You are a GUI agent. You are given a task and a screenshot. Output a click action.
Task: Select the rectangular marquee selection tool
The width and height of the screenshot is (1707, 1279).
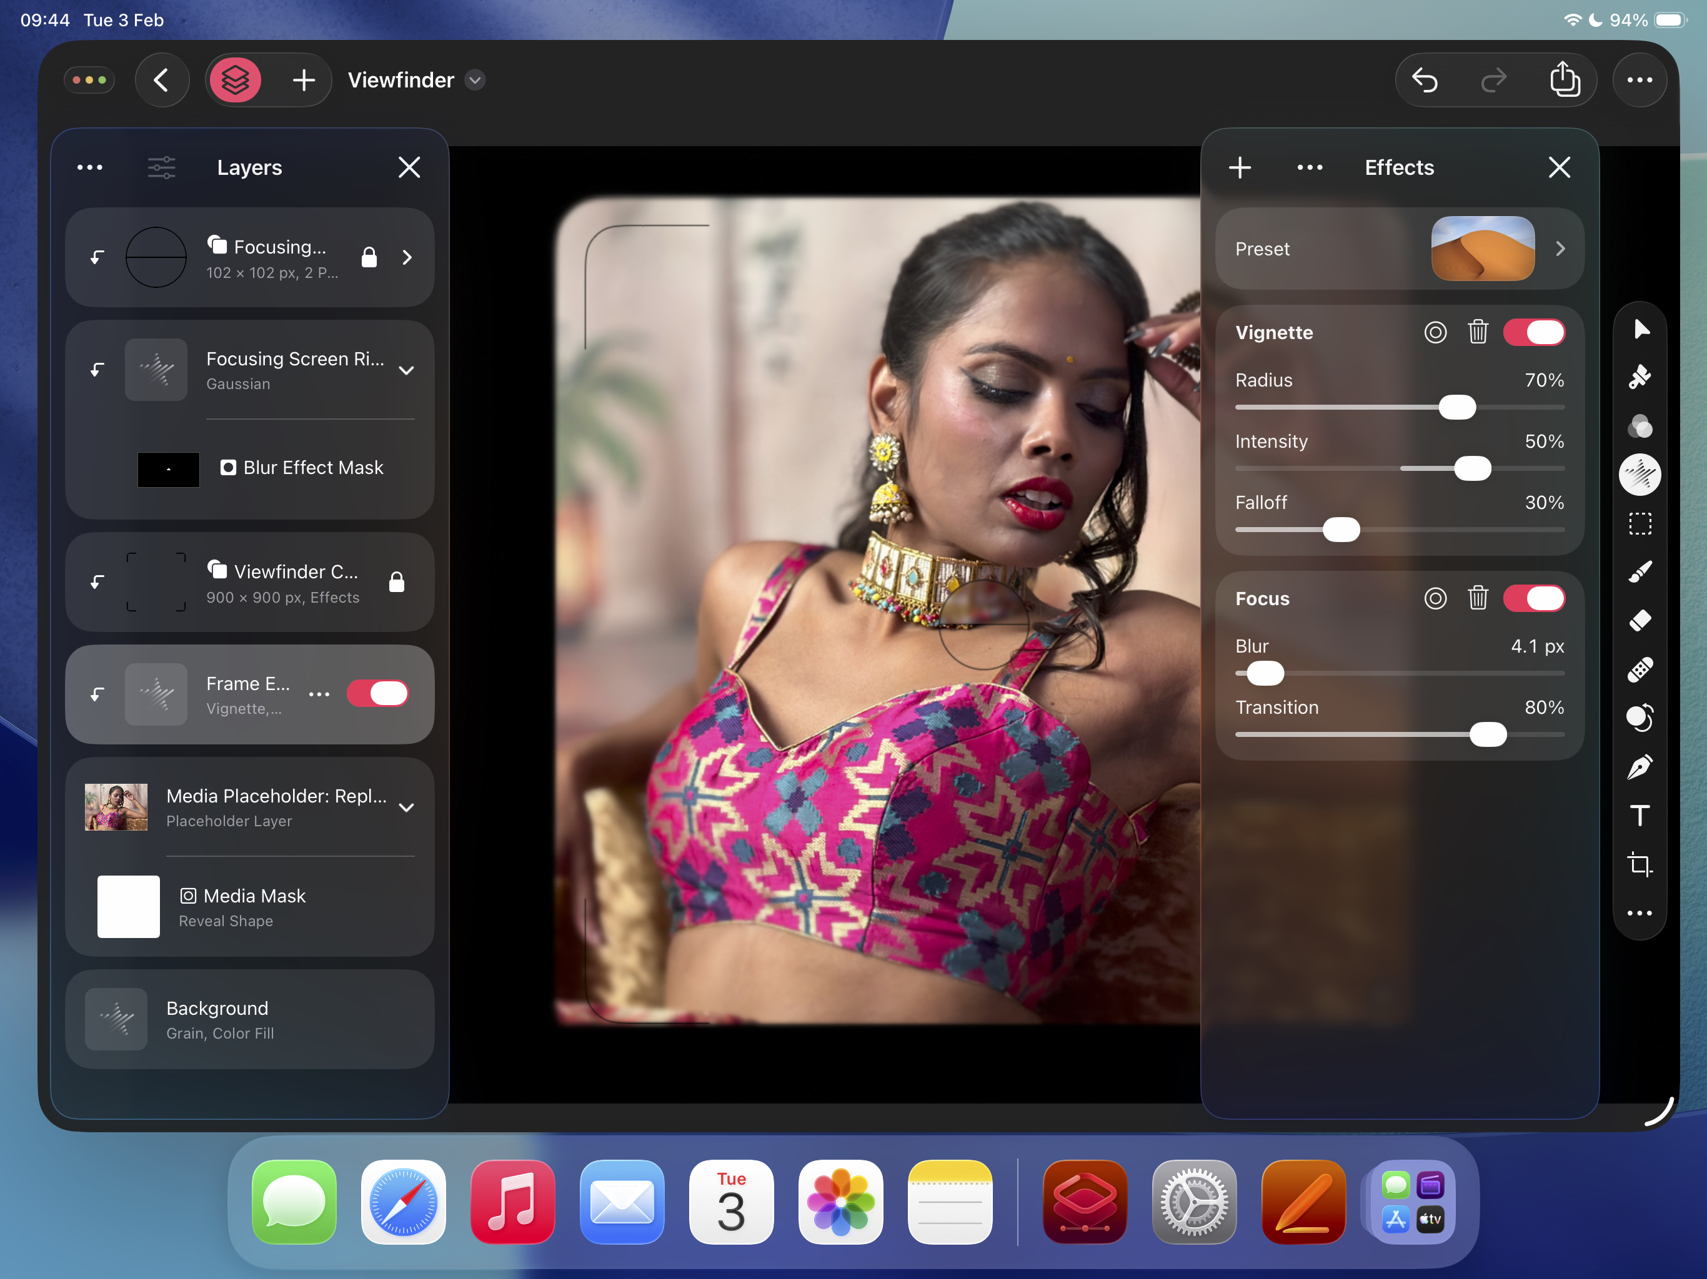pos(1641,523)
